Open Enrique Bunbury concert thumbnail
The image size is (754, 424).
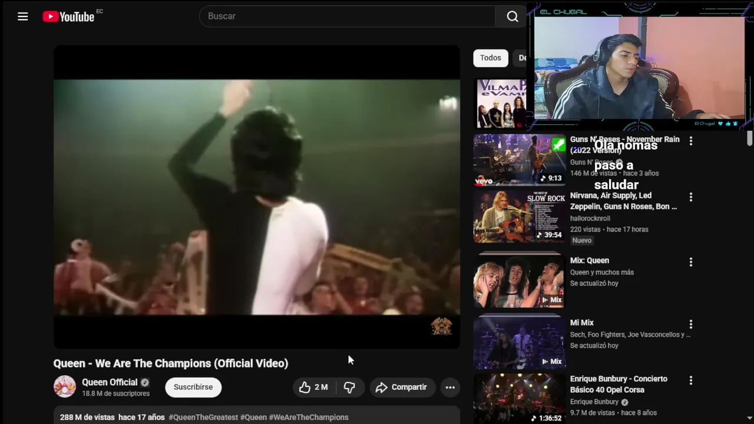pos(520,399)
